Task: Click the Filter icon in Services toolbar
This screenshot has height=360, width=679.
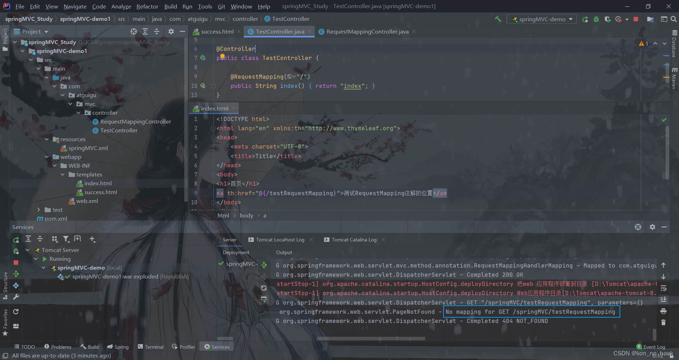Action: (x=66, y=239)
